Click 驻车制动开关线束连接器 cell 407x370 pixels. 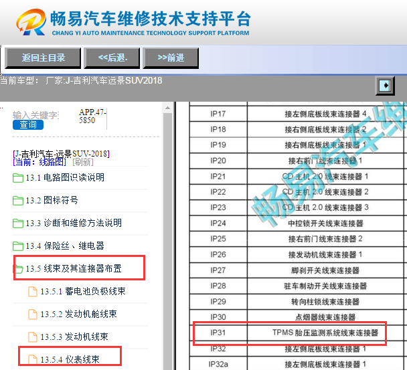click(x=325, y=286)
